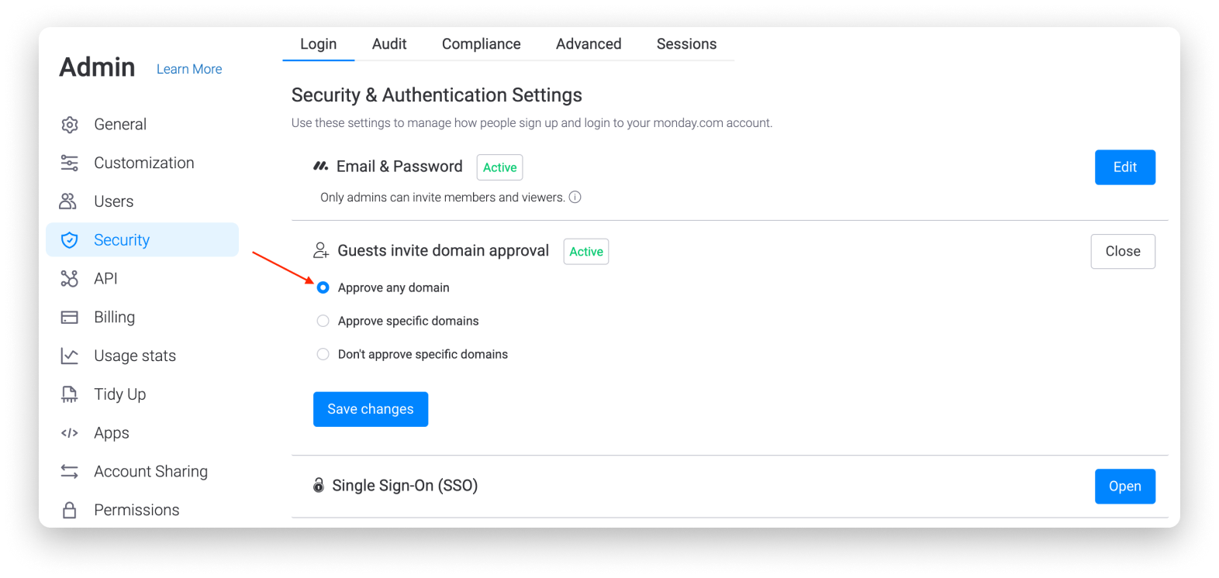Image resolution: width=1219 pixels, height=578 pixels.
Task: Click the info icon after invite members text
Action: coord(575,197)
